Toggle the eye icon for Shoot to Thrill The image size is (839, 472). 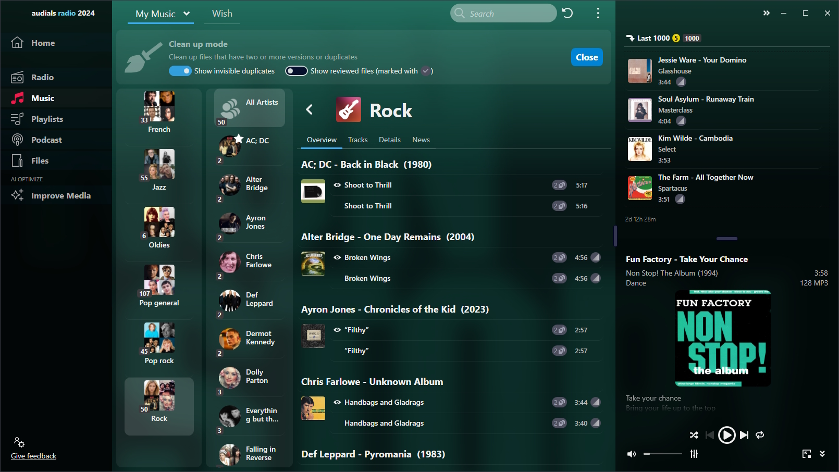click(337, 185)
